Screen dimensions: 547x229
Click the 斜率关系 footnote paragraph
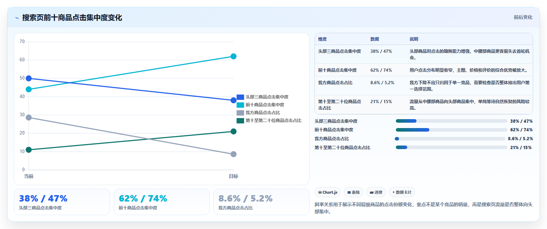click(424, 208)
